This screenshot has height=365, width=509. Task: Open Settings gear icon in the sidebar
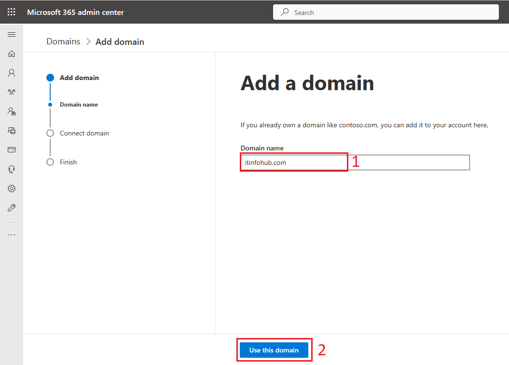coord(12,189)
